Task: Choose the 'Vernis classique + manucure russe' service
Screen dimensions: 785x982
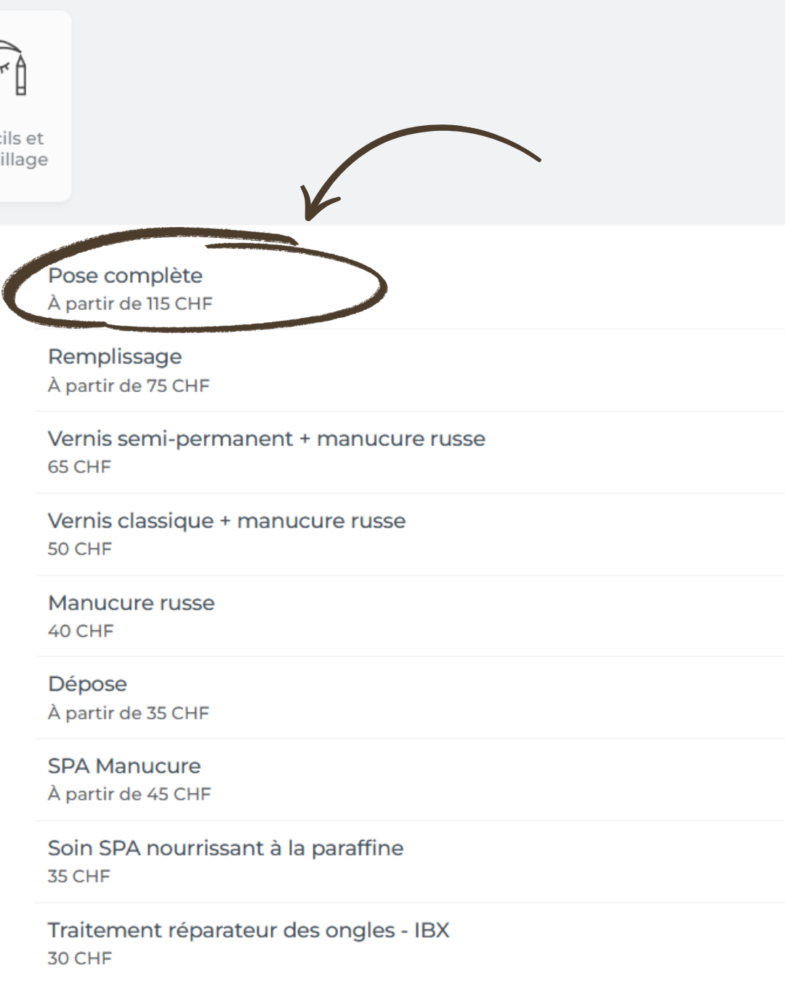Action: (x=226, y=521)
